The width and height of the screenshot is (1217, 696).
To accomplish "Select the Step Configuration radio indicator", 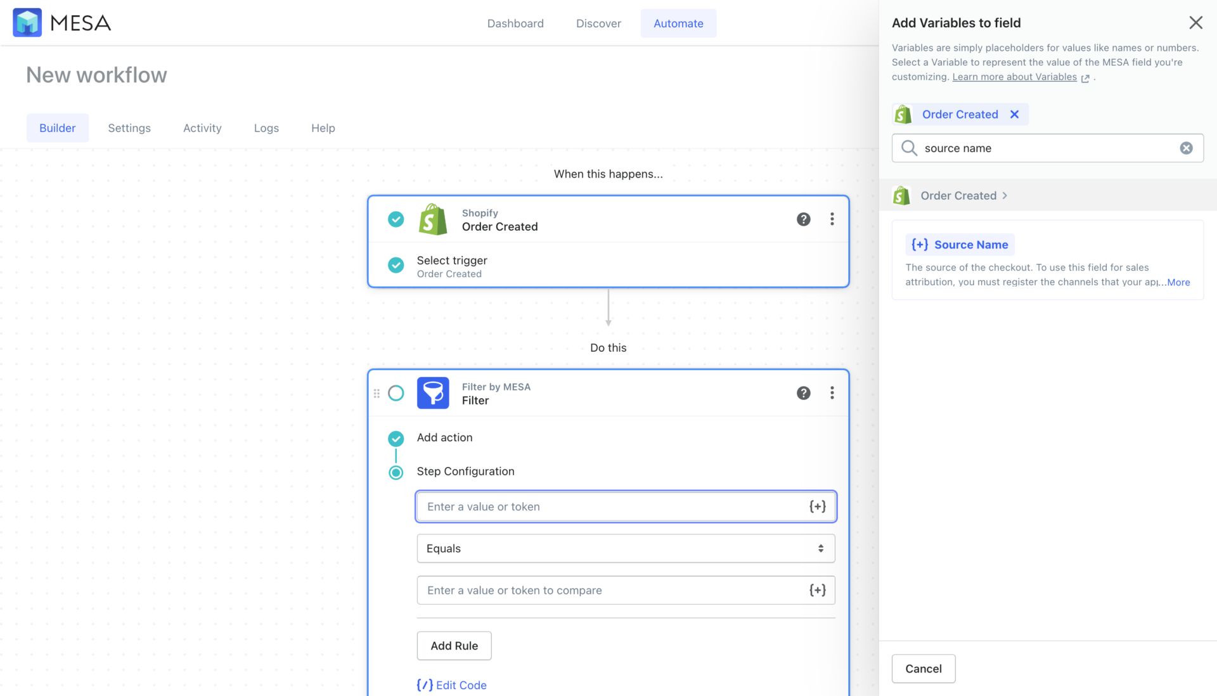I will (396, 472).
